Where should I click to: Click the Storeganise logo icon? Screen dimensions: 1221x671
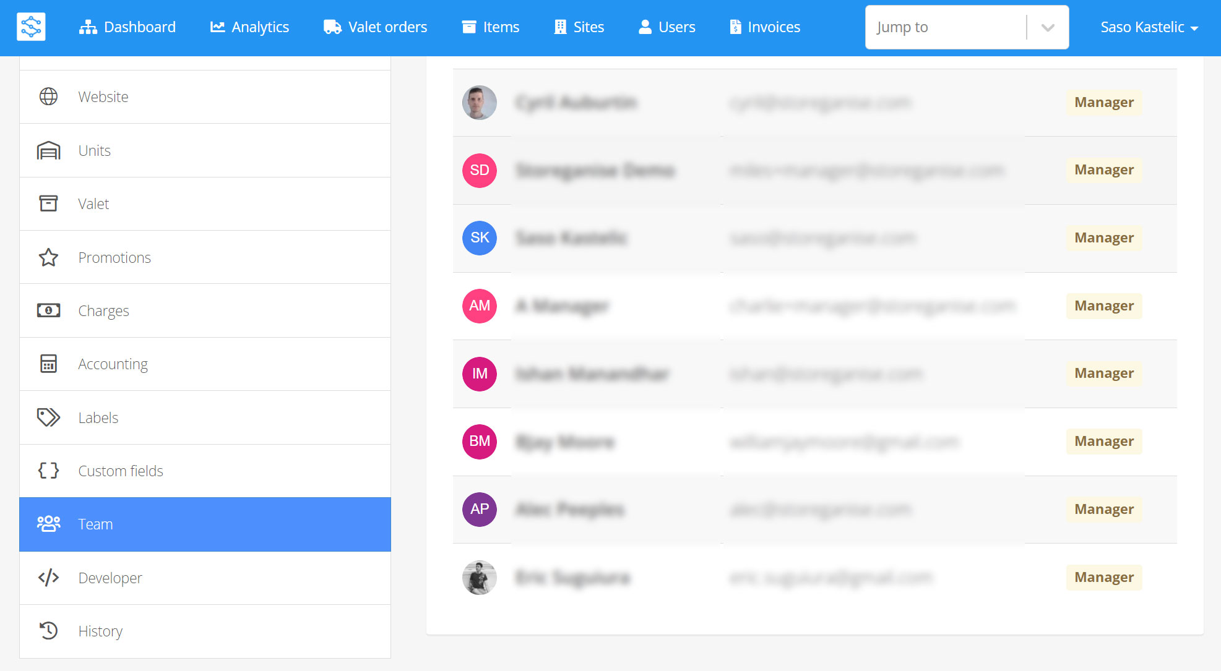[31, 27]
